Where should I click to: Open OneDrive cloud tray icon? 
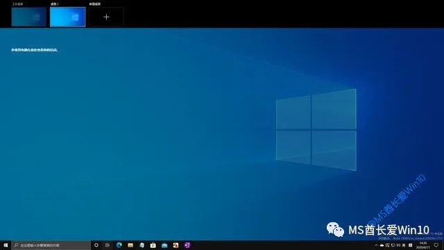point(382,245)
